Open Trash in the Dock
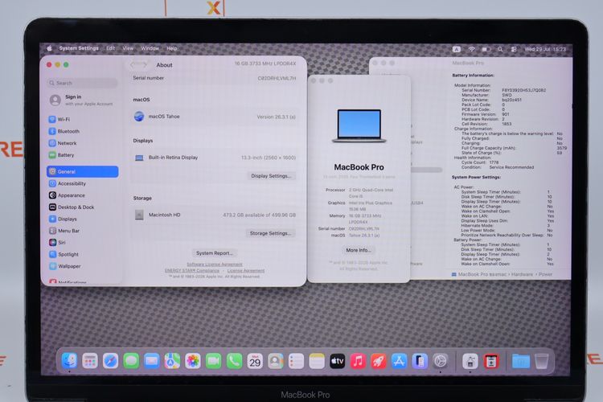Screen dimensions: 603x402 coord(541,361)
